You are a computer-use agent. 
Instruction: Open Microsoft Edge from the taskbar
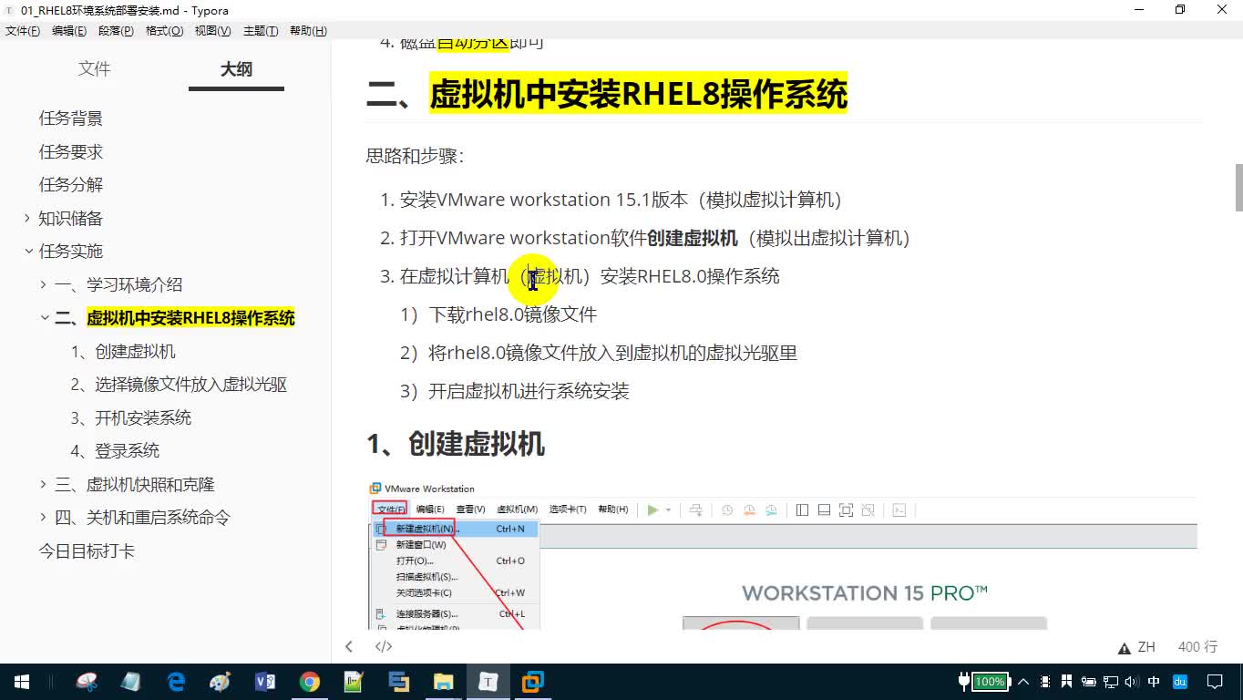(176, 682)
